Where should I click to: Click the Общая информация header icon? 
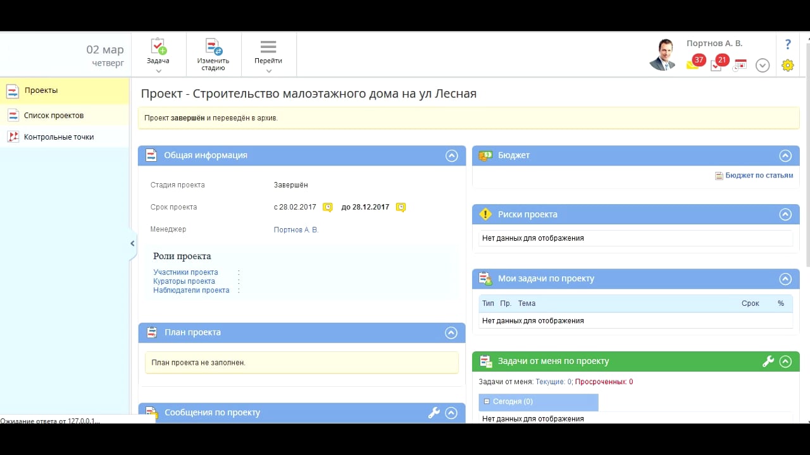pyautogui.click(x=151, y=155)
